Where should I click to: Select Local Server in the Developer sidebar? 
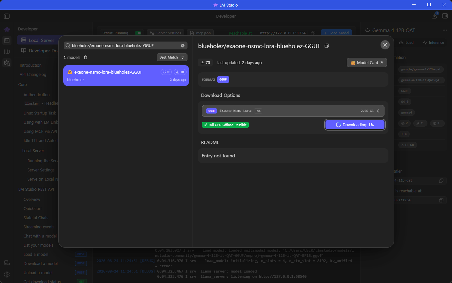[x=38, y=40]
